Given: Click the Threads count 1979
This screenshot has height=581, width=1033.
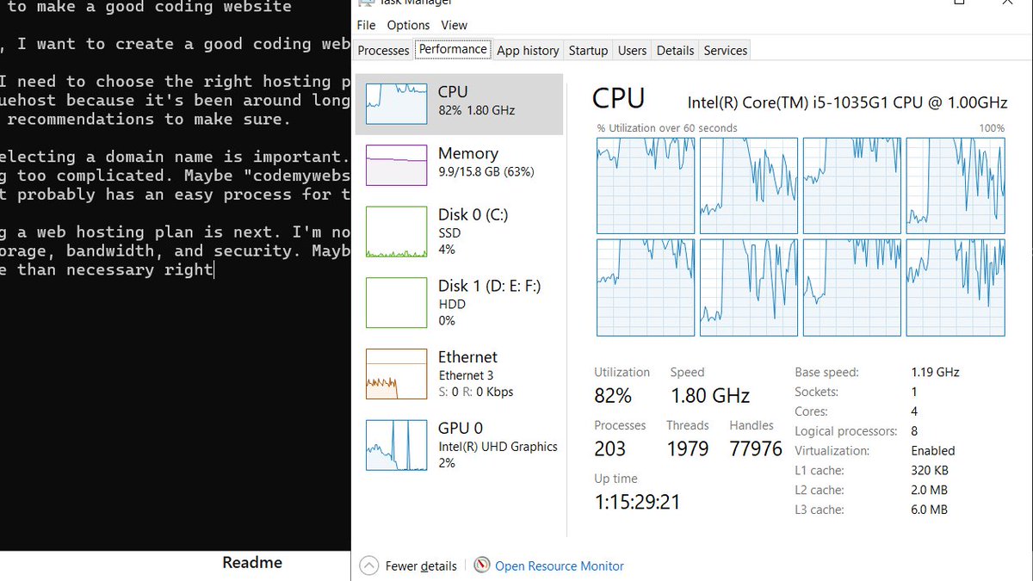Looking at the screenshot, I should [688, 448].
